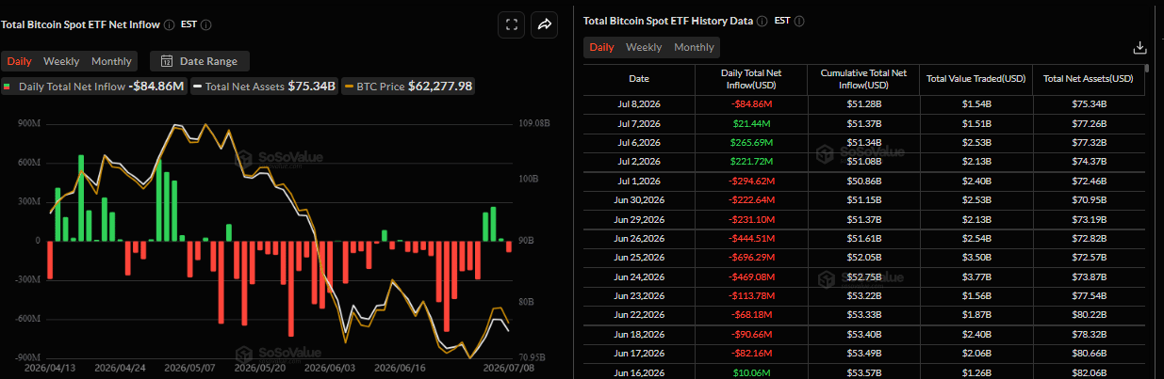Switch history table to Weekly
This screenshot has height=379, width=1164.
pos(644,47)
